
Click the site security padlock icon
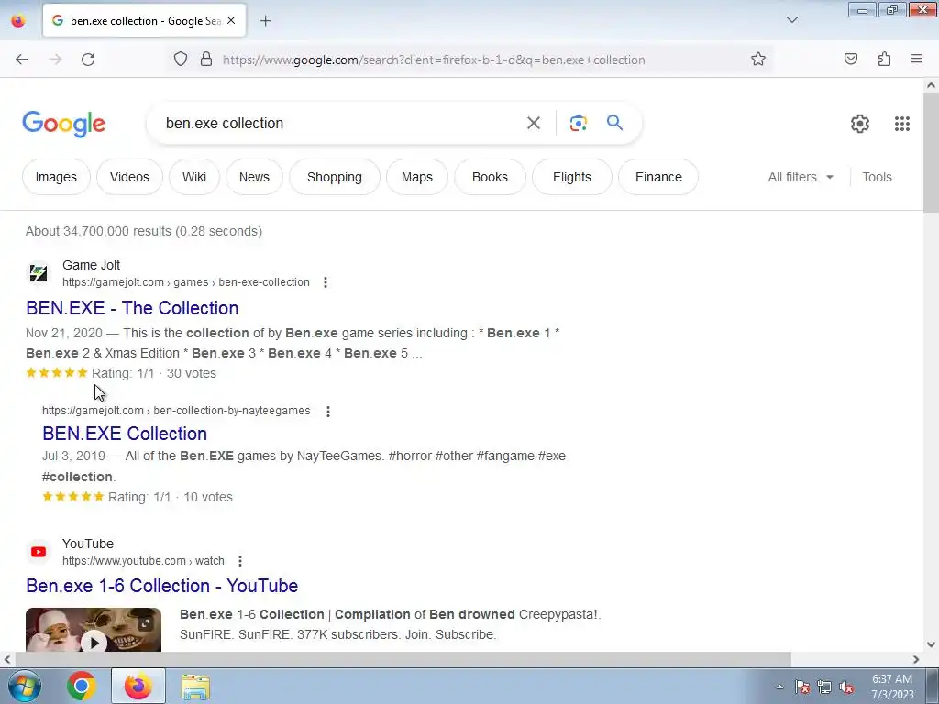(206, 60)
